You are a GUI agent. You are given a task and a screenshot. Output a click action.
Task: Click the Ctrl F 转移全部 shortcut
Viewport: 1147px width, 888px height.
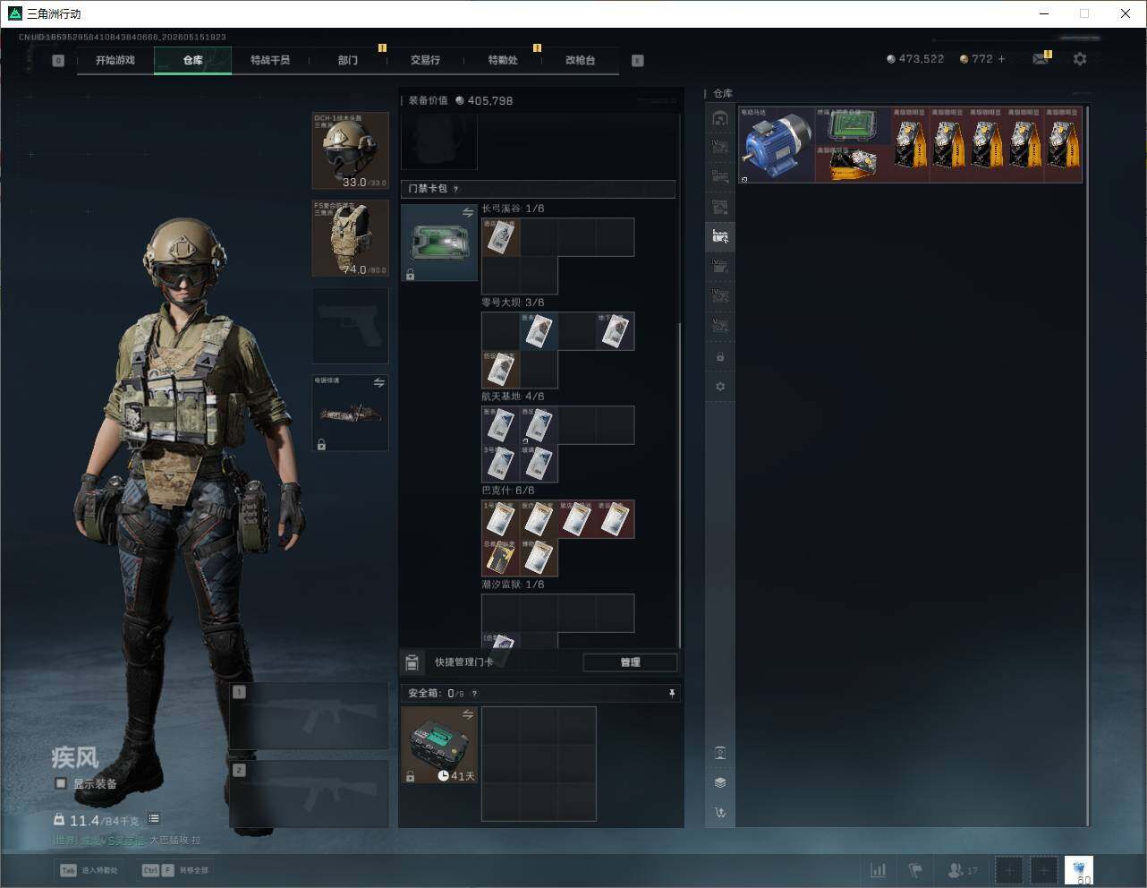pyautogui.click(x=175, y=870)
